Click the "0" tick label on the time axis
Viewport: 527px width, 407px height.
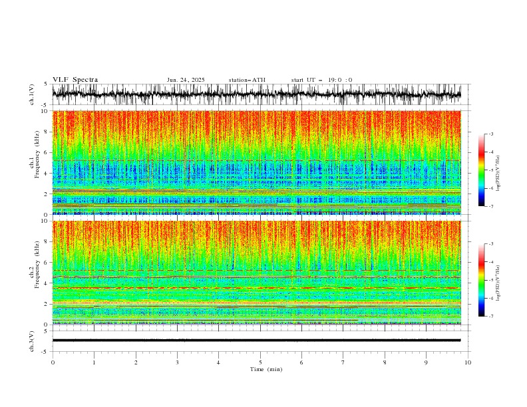tap(53, 362)
